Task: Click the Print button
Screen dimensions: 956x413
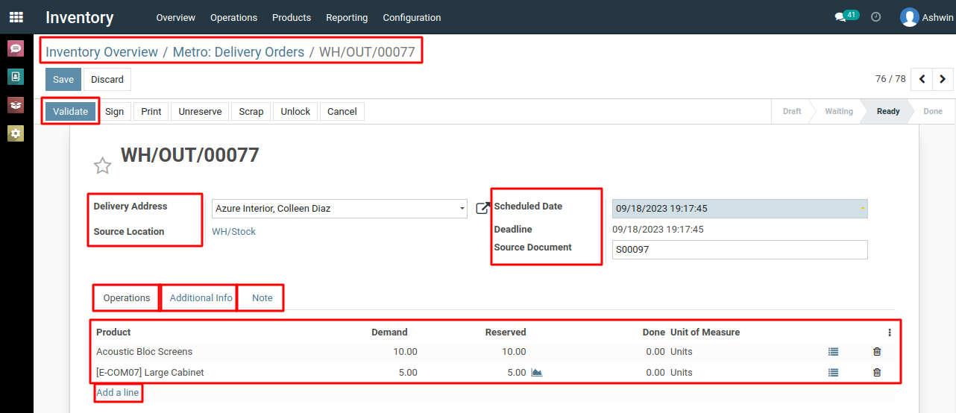Action: click(151, 111)
